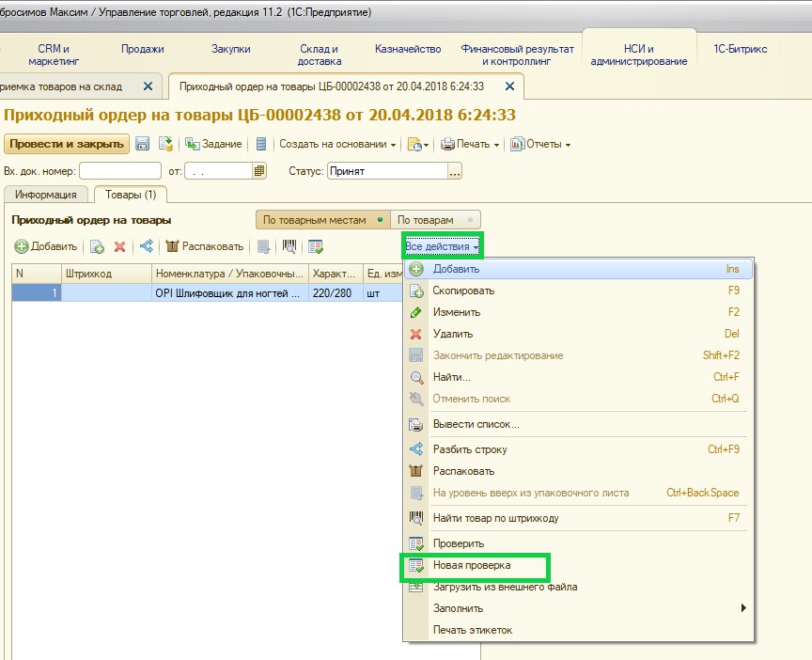Open calendar picker icon in date field

point(259,171)
